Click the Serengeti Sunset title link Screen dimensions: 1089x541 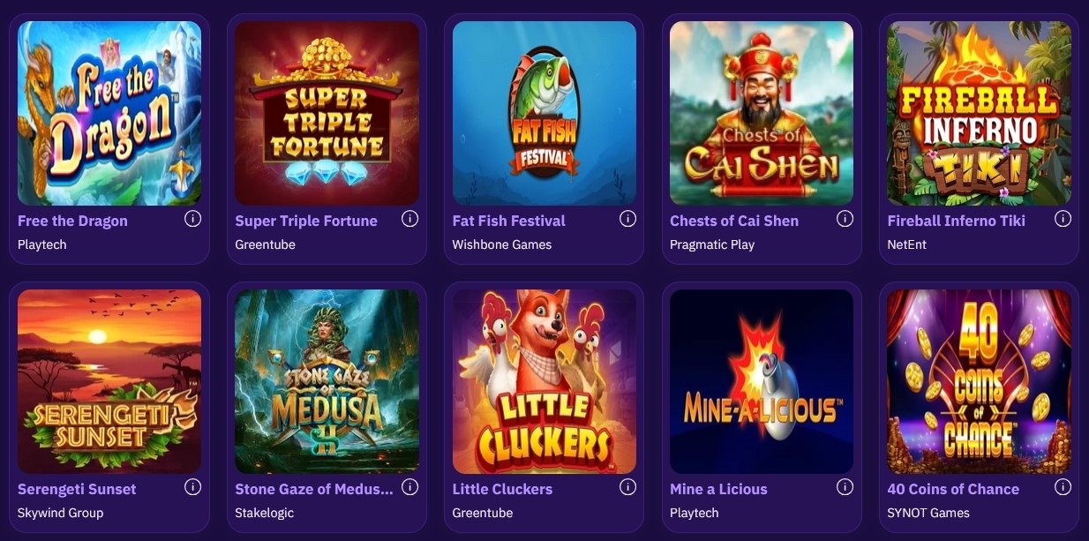(x=77, y=489)
